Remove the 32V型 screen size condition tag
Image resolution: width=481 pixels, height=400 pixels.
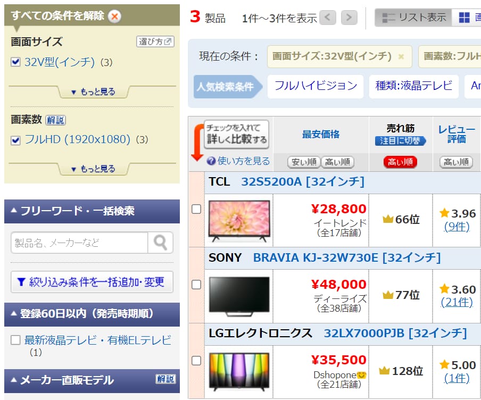[x=401, y=56]
